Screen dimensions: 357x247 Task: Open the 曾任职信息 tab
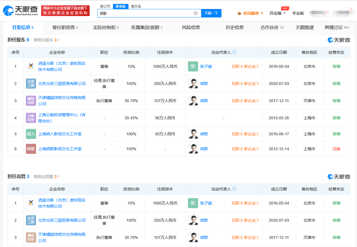pyautogui.click(x=65, y=28)
